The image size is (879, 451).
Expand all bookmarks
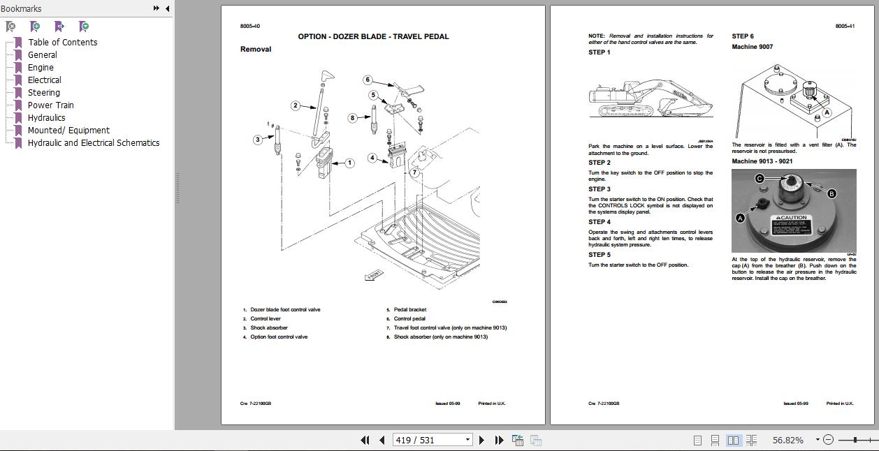click(84, 25)
